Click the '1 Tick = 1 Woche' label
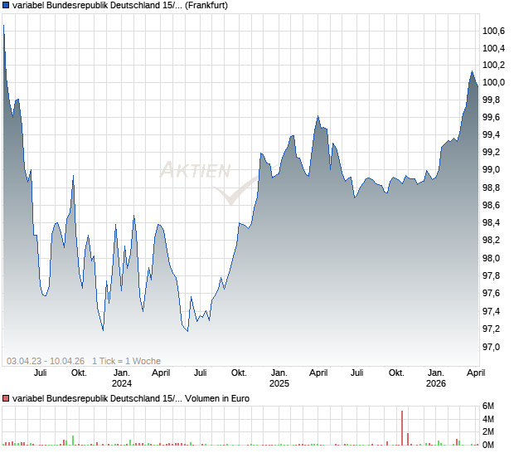This screenshot has width=514, height=453. click(127, 361)
